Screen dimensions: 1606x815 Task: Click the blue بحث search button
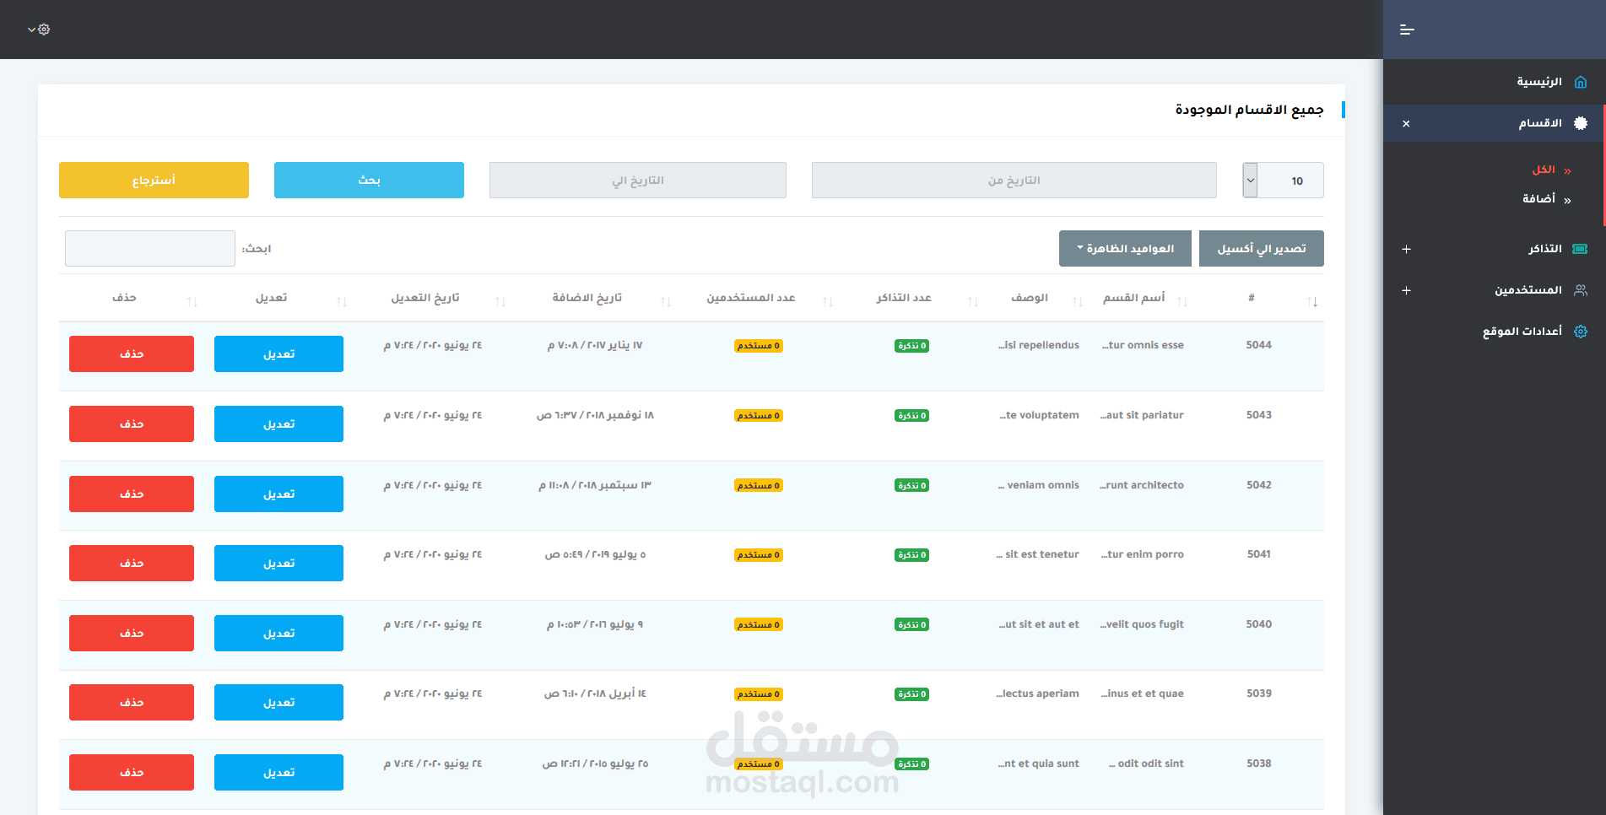pyautogui.click(x=369, y=181)
